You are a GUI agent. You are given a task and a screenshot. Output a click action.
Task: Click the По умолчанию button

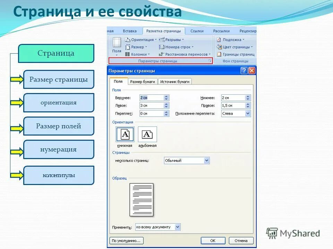pos(126,241)
